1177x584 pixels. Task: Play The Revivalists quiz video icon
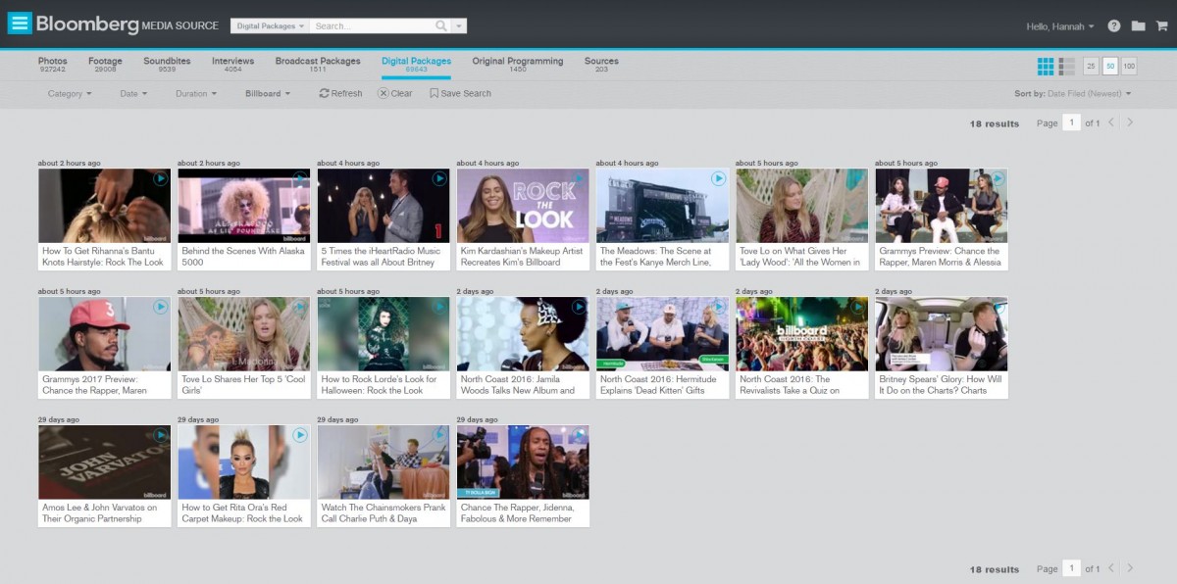click(x=857, y=307)
